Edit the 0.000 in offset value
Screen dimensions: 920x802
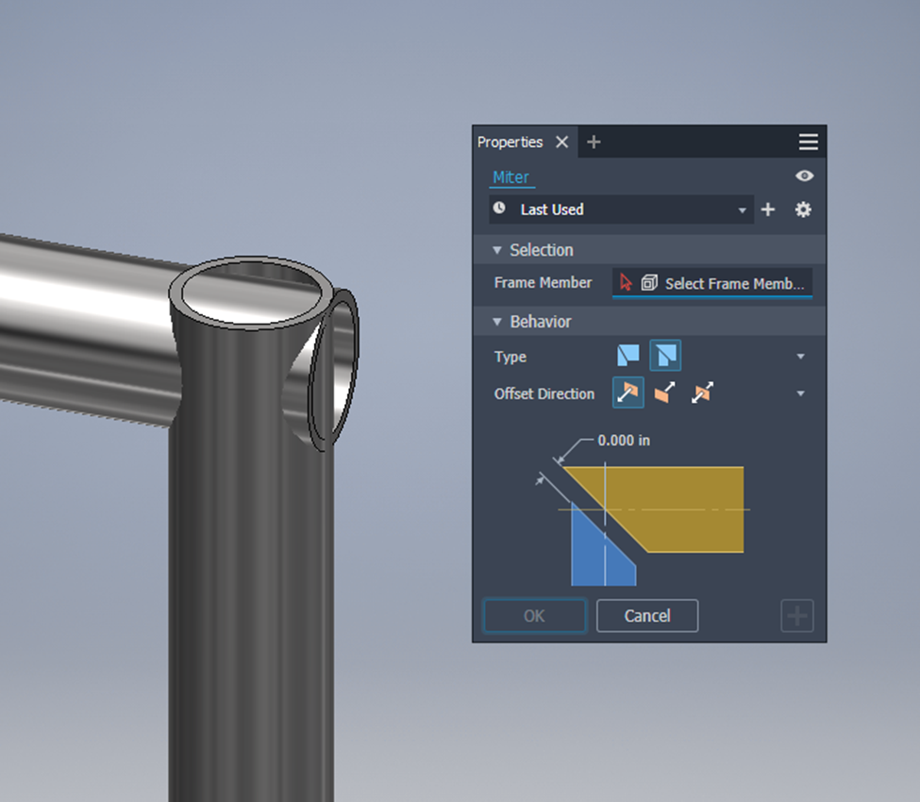(x=626, y=441)
